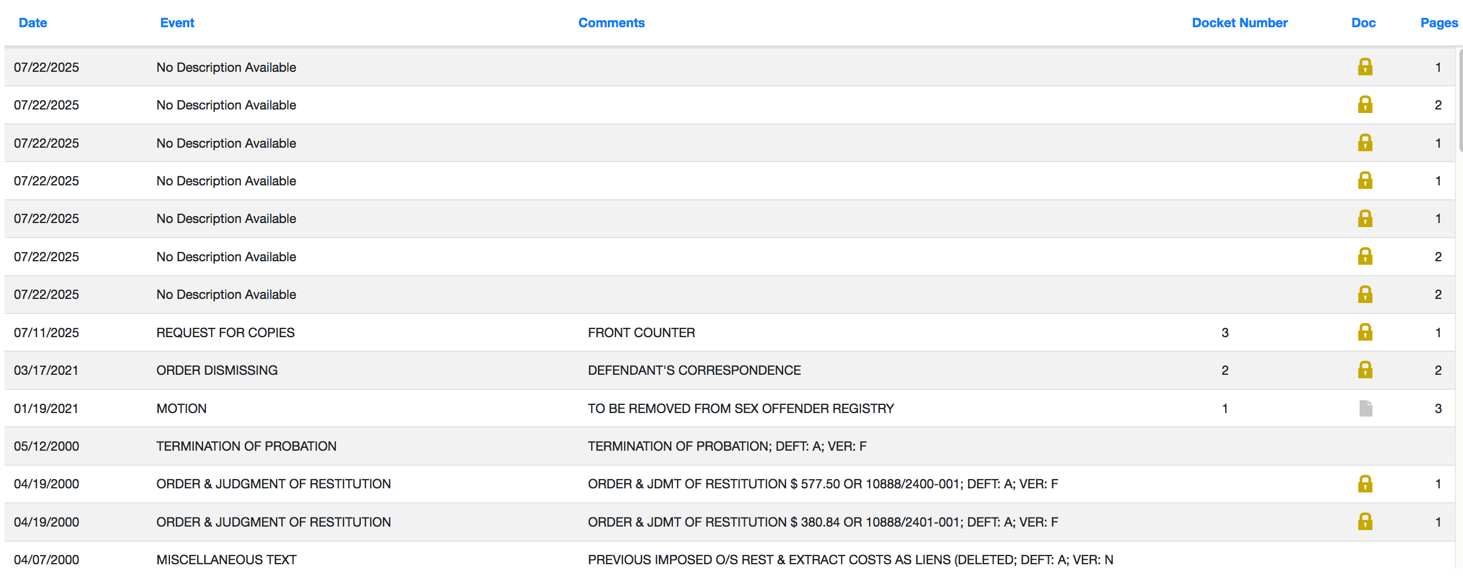Click lock icon in second 07/22/2025 row
The image size is (1463, 577).
[1364, 105]
